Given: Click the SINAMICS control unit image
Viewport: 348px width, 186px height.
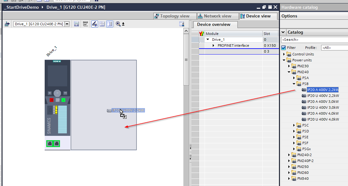Looking at the screenshot, I should [57, 105].
